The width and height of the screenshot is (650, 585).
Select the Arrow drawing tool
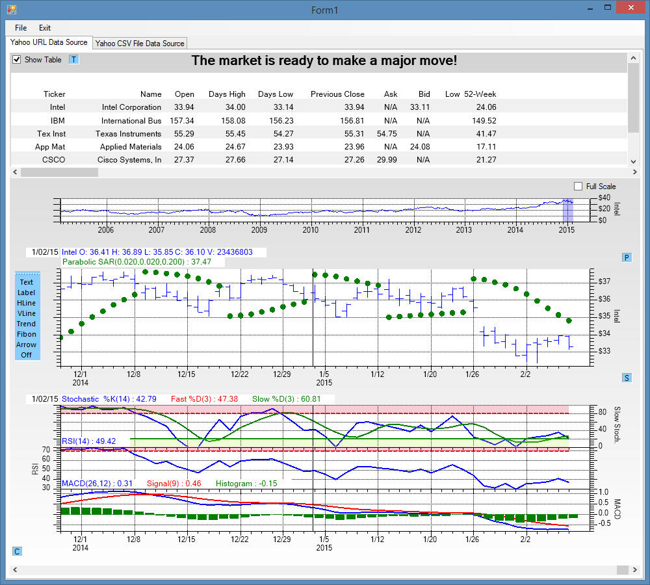point(27,344)
